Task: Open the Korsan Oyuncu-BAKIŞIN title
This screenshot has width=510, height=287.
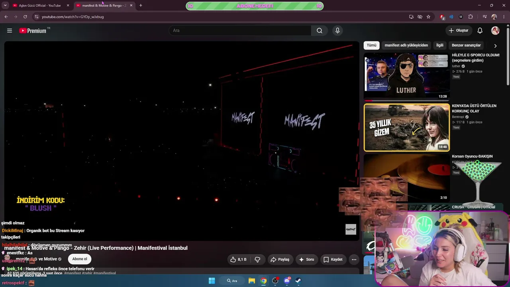Action: (x=472, y=157)
